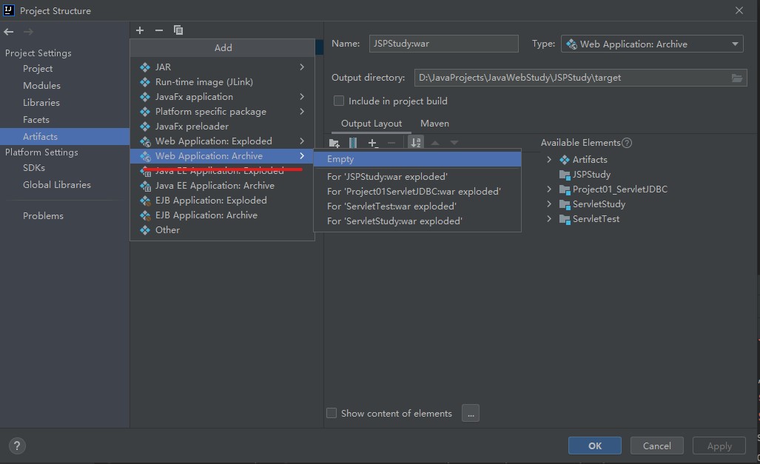Open Web Application: Exploded submenu

223,141
